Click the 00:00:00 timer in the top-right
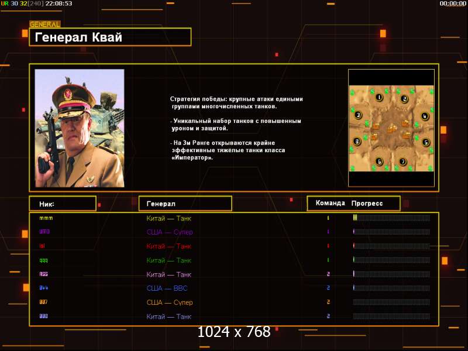The height and width of the screenshot is (351, 468). 452,4
